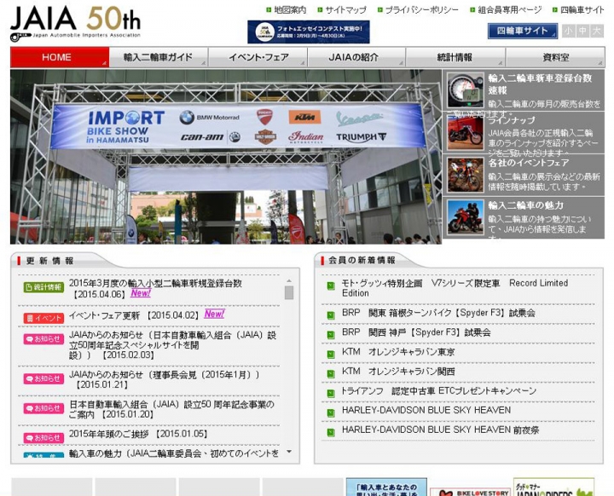The height and width of the screenshot is (496, 614).
Task: Open イベント・フェア更新 2015.04.02 news
Action: tap(134, 315)
